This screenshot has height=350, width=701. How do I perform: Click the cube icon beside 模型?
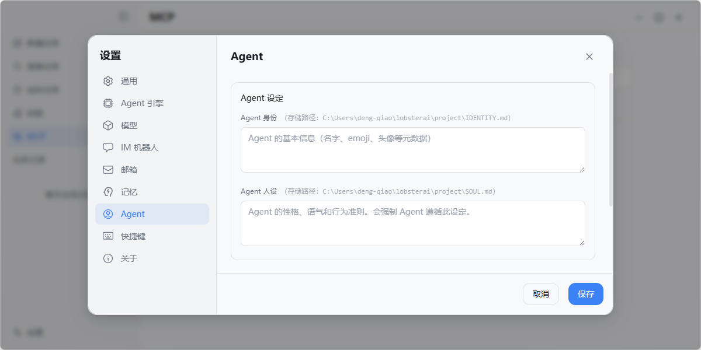coord(108,125)
